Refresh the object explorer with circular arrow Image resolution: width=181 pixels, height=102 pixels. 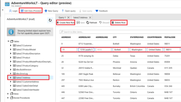(x=50, y=20)
